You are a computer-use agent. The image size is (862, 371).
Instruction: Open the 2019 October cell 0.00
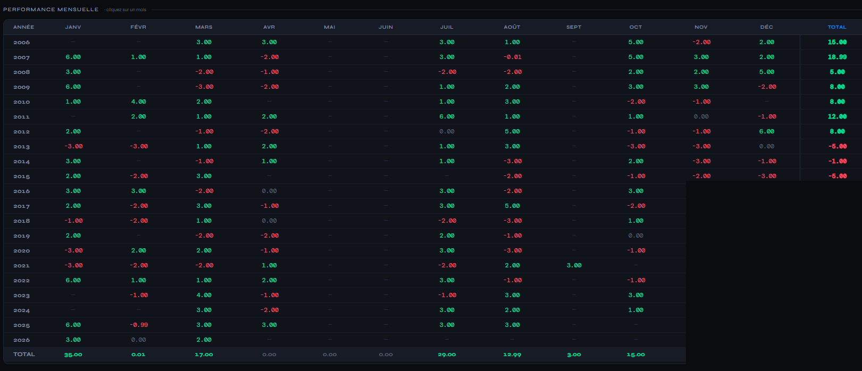click(635, 235)
